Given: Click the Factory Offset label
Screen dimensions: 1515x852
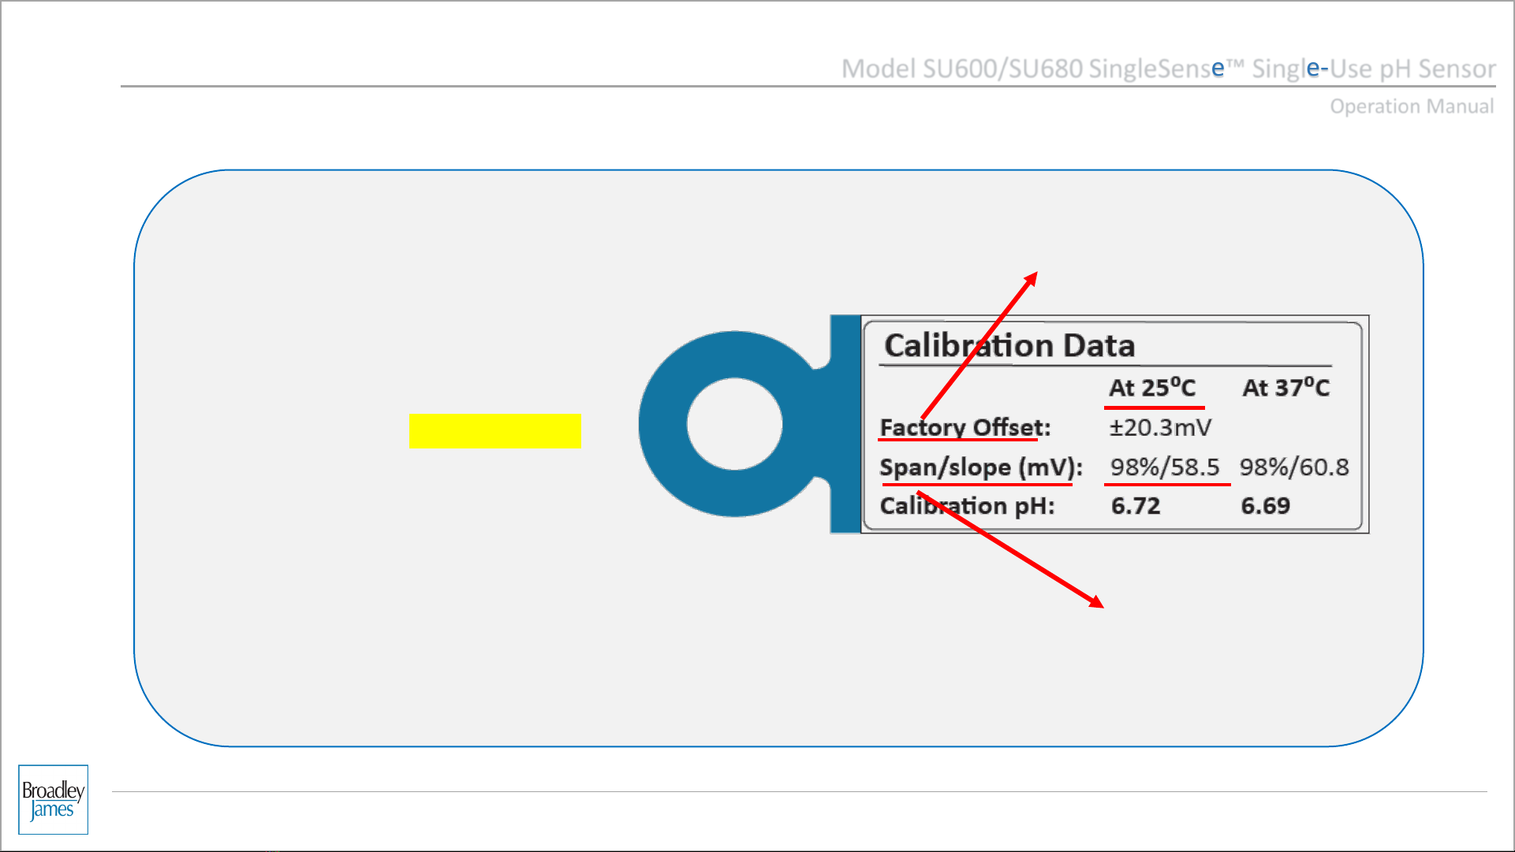Looking at the screenshot, I should [965, 427].
